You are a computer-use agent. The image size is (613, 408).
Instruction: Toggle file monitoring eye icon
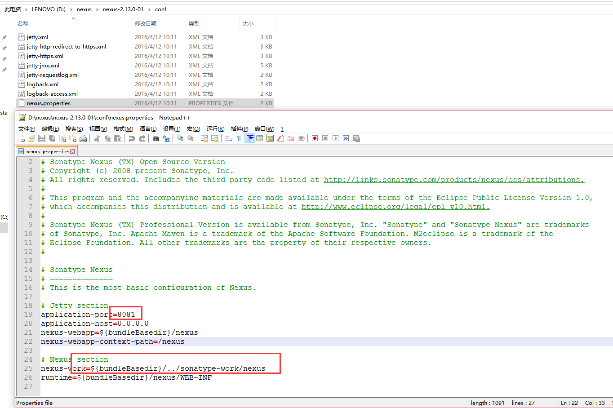pos(301,138)
